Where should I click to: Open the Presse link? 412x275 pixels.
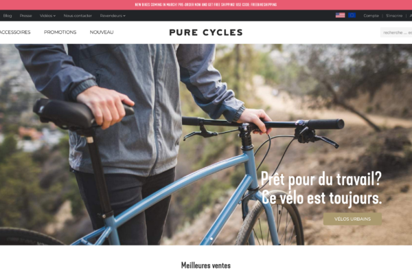click(x=26, y=16)
